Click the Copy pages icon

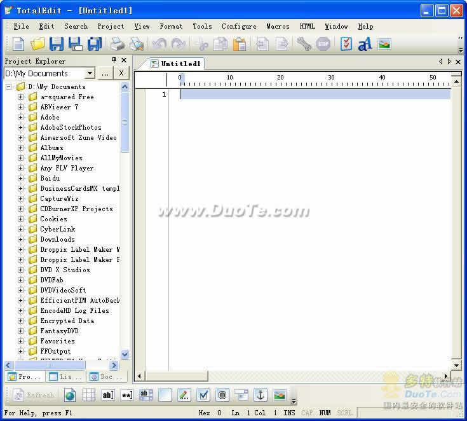click(220, 44)
